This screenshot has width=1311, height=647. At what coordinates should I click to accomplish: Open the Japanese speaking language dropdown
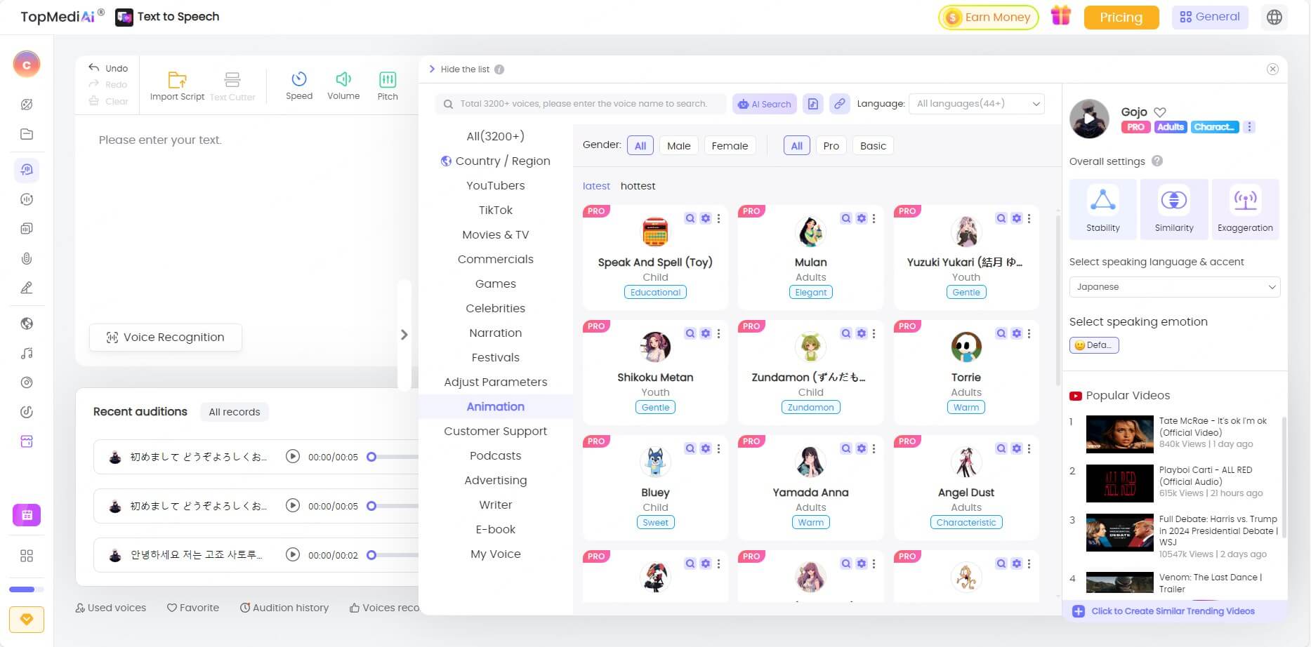pos(1174,287)
